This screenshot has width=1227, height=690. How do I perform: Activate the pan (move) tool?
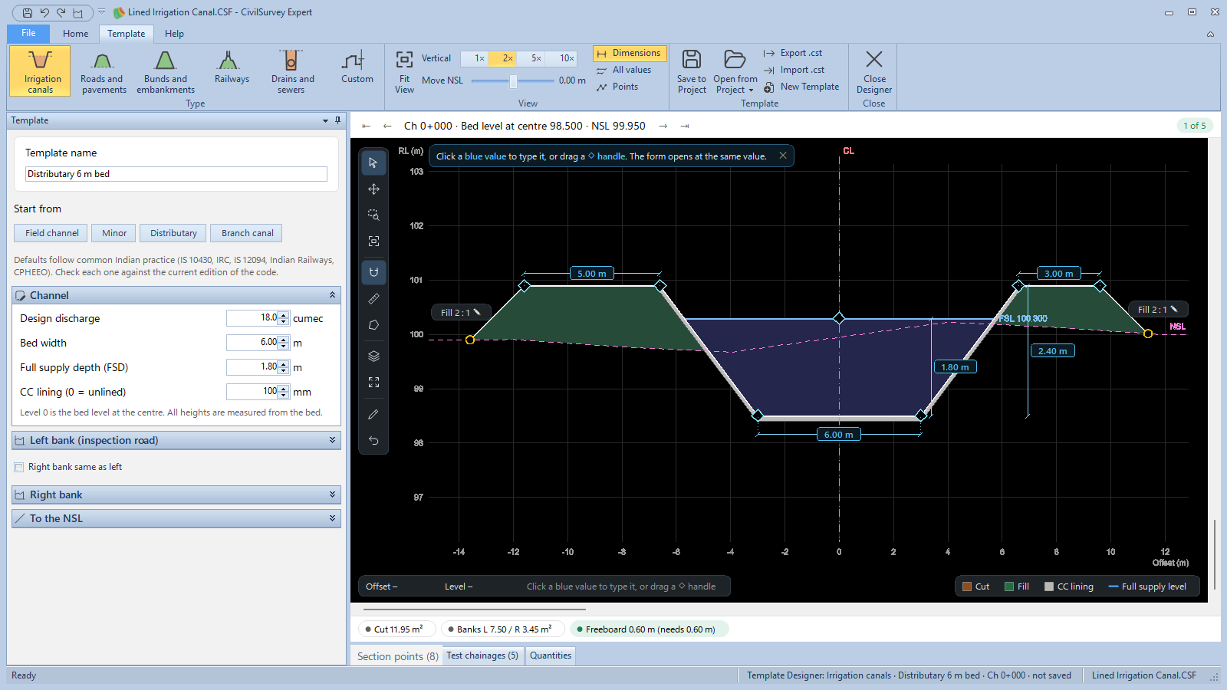click(373, 189)
